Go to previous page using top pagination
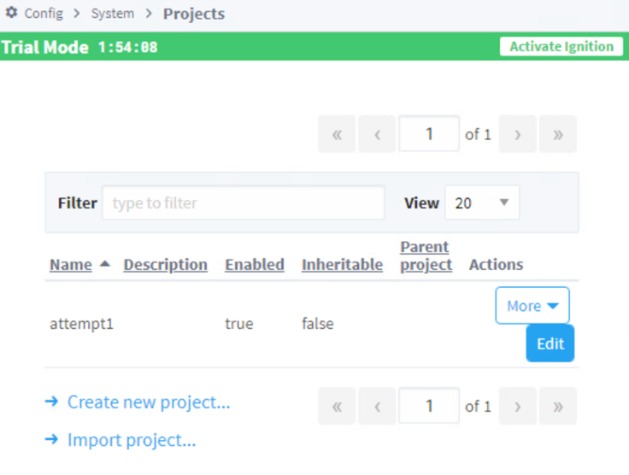629x475 pixels. [377, 134]
